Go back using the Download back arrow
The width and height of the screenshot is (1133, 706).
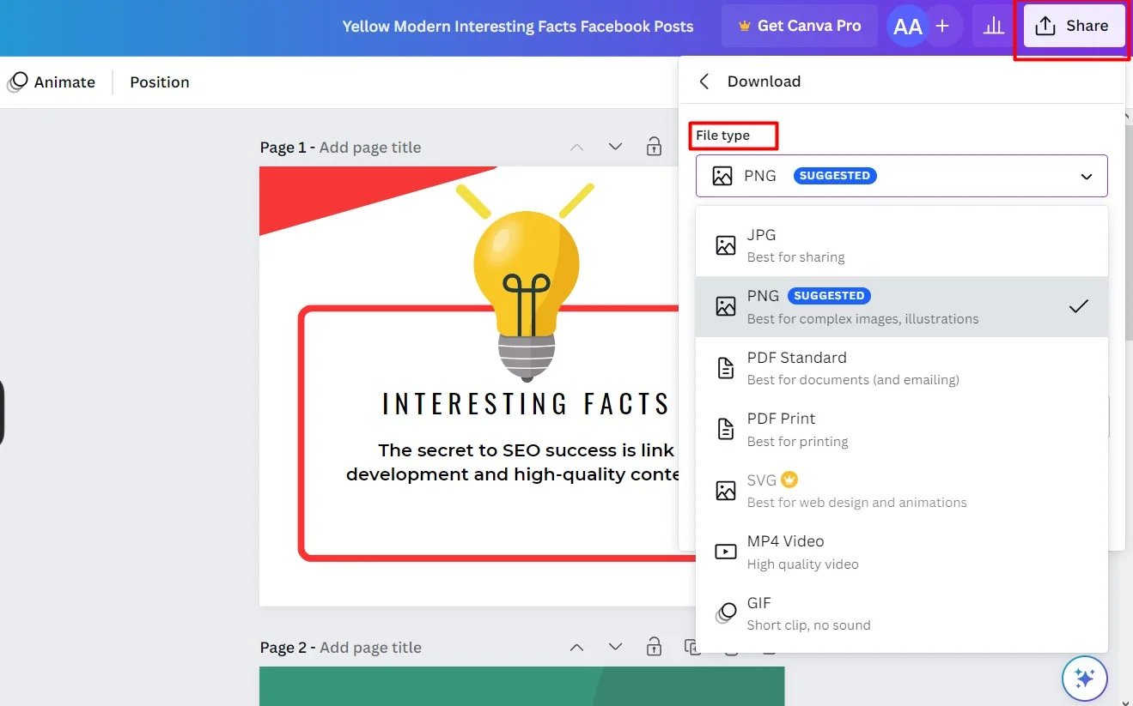[704, 81]
